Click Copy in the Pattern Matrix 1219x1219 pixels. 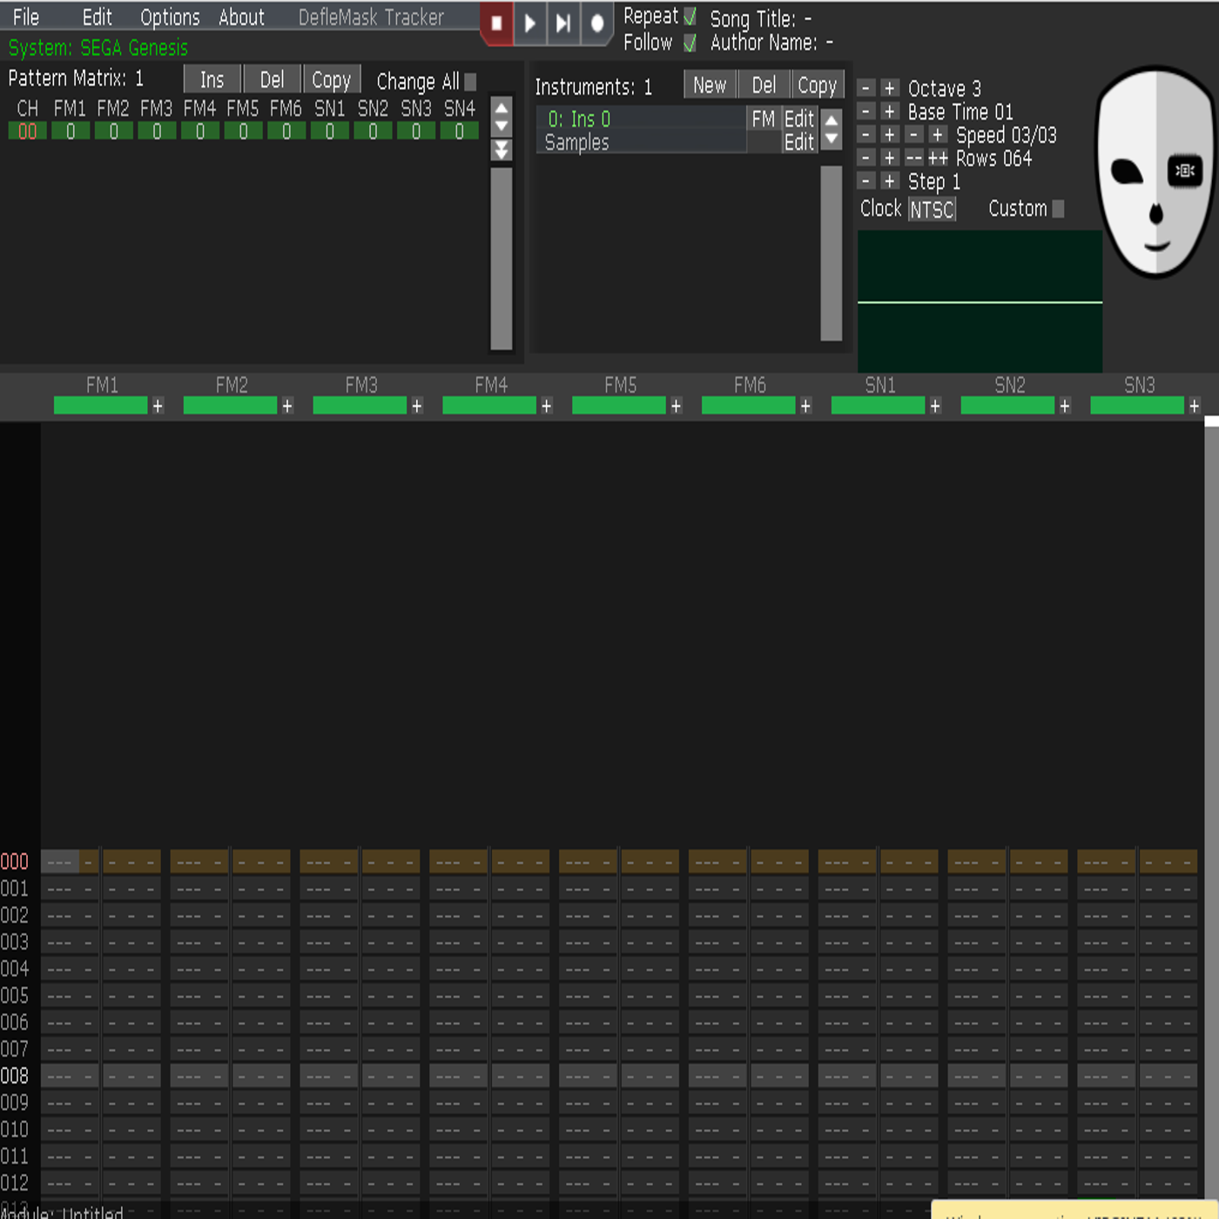(x=331, y=80)
